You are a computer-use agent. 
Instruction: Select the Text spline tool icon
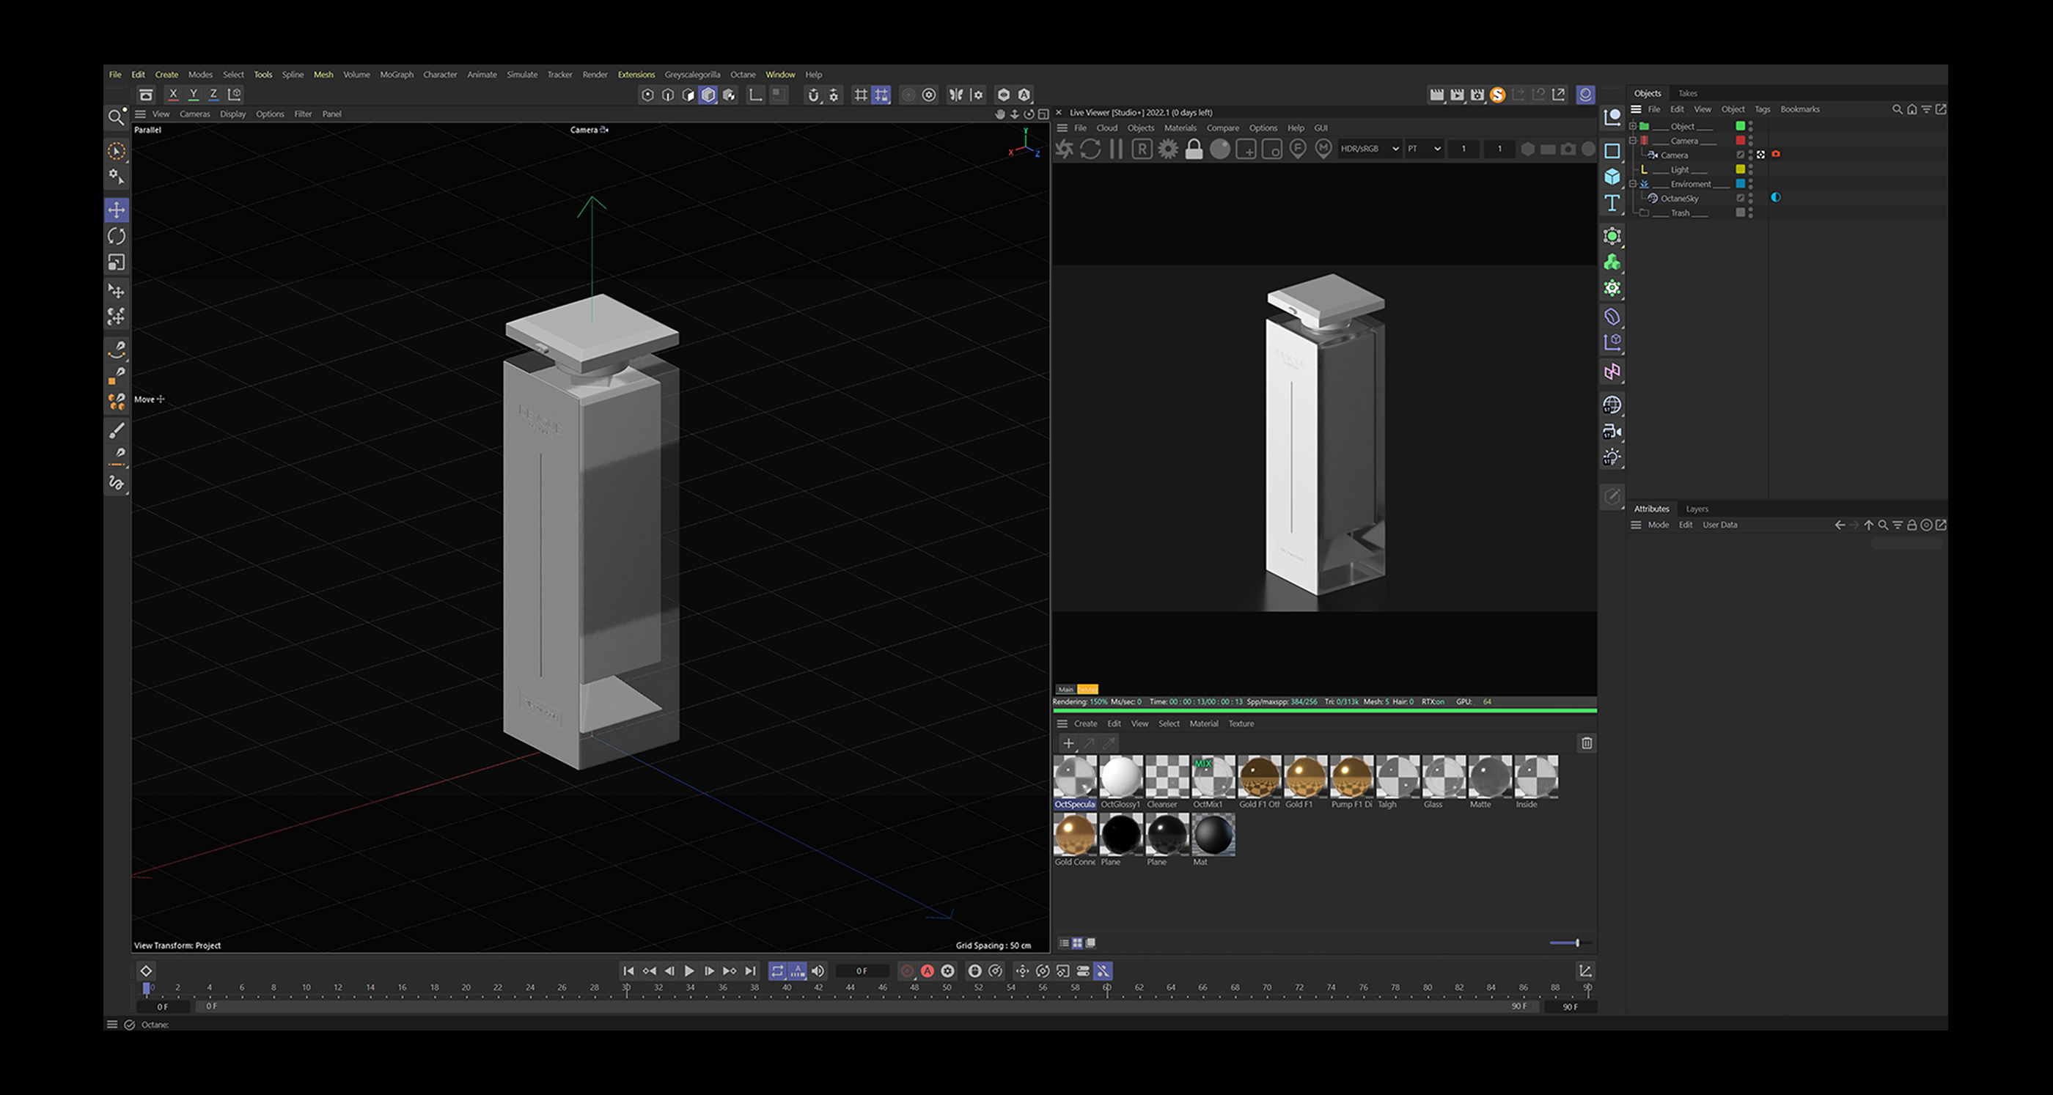click(1612, 203)
